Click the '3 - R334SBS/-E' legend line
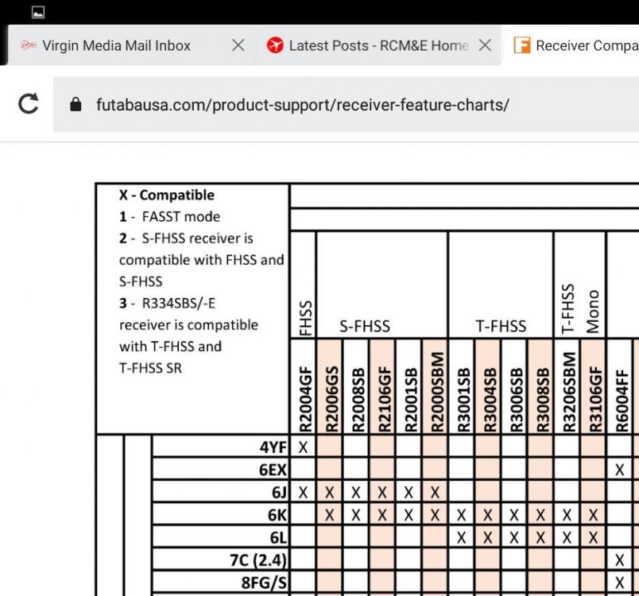The width and height of the screenshot is (639, 596). (168, 303)
